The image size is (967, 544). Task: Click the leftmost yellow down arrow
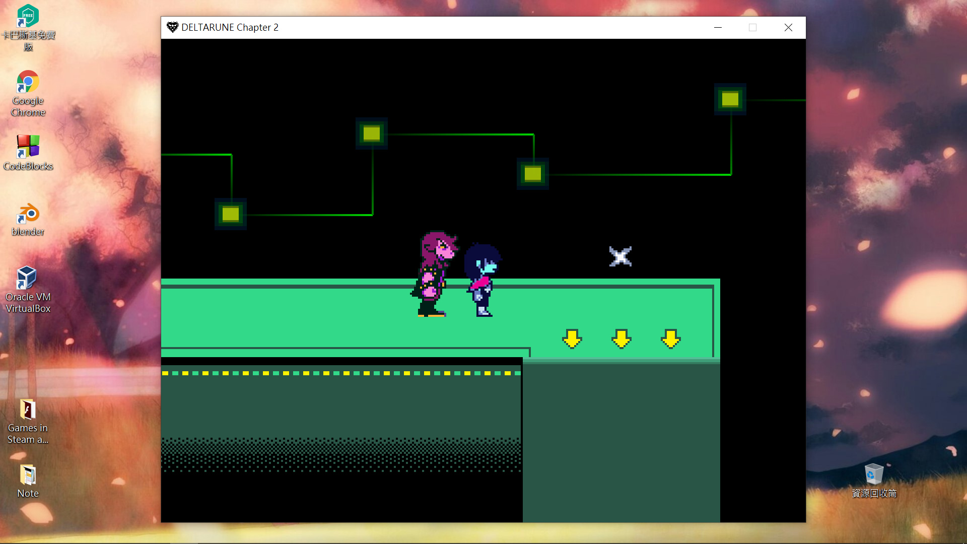click(x=572, y=339)
